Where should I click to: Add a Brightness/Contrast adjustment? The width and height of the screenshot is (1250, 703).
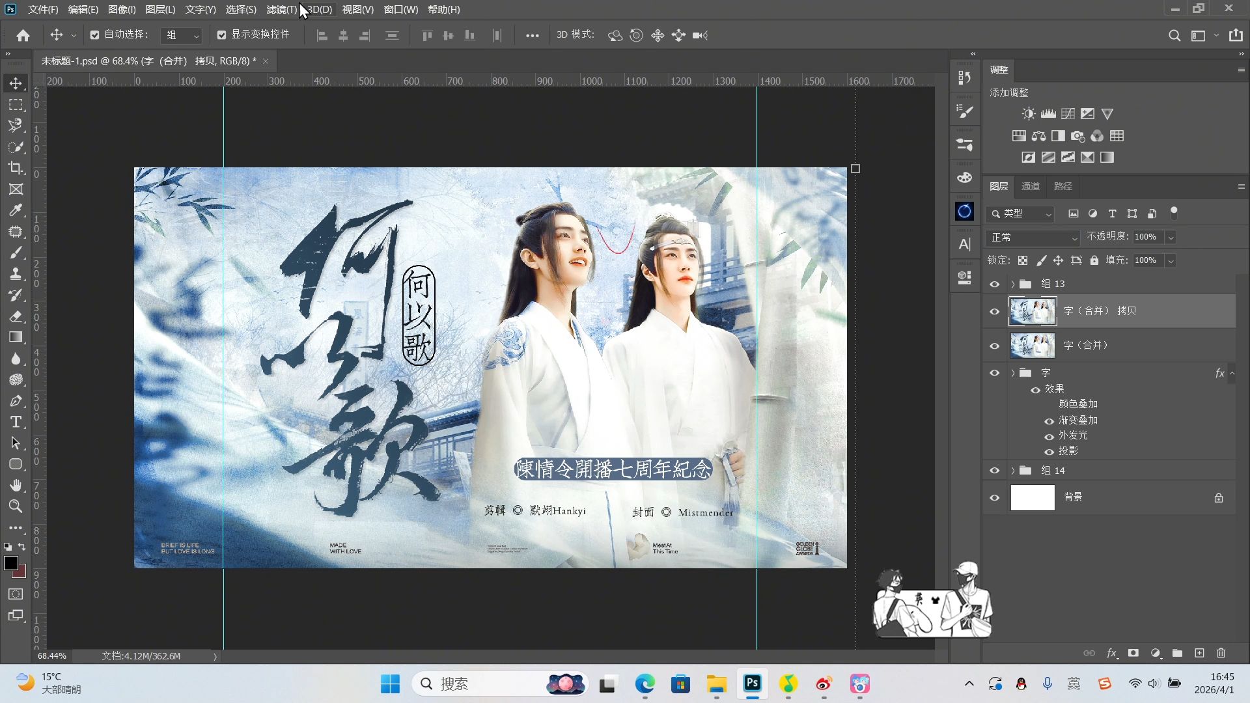click(x=1029, y=114)
